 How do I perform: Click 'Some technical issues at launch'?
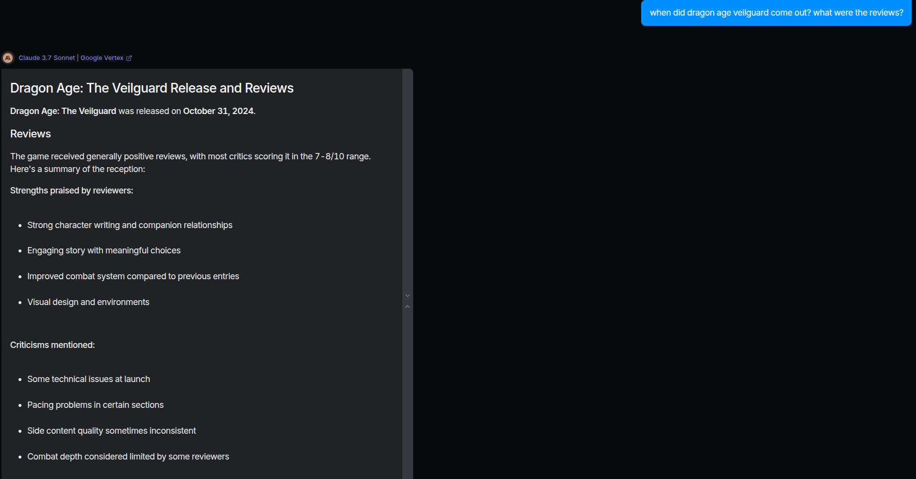click(89, 379)
